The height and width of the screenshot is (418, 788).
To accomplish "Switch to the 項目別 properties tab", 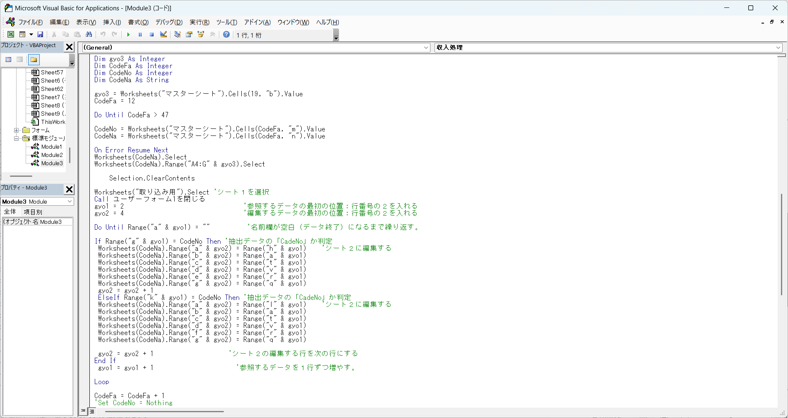I will 33,211.
